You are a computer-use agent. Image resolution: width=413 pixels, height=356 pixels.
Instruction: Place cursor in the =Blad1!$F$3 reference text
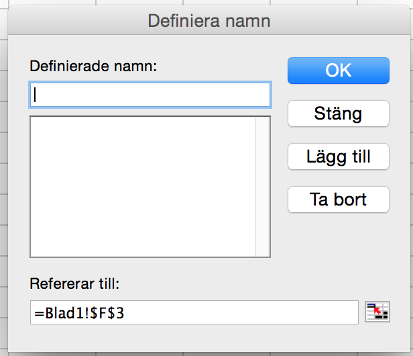pyautogui.click(x=79, y=313)
